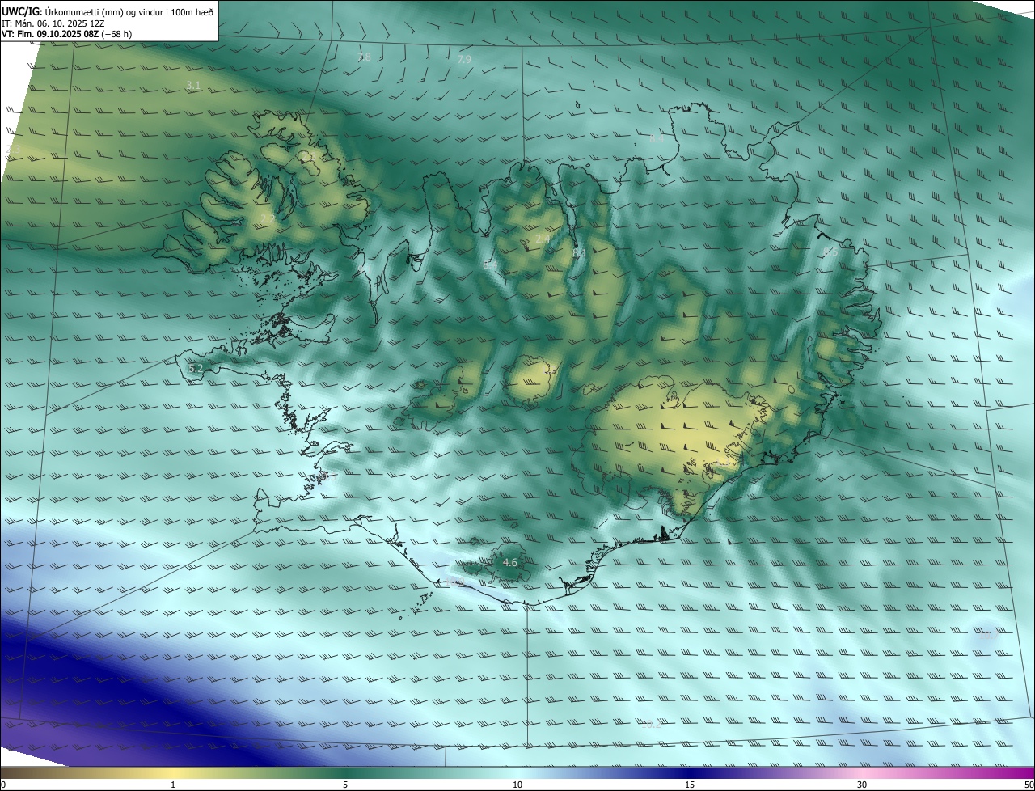Click the "IT: Mán. 06. 10. 2025 12Z" line
This screenshot has width=1035, height=791.
pos(53,23)
